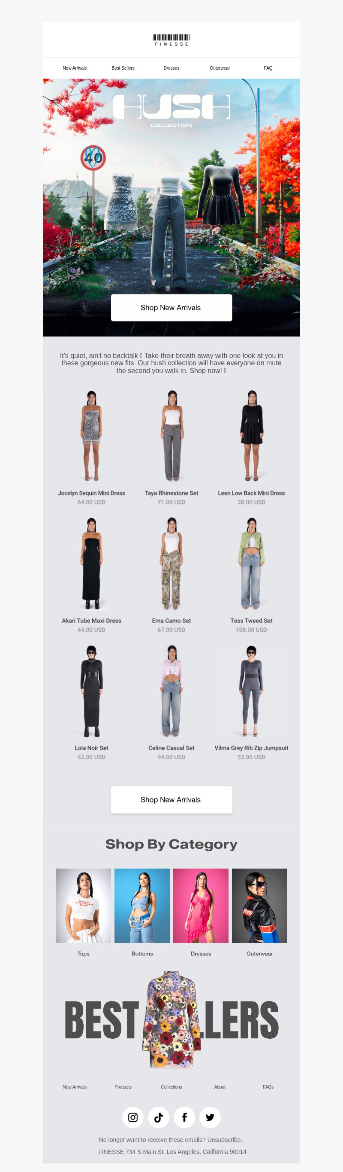This screenshot has width=343, height=1172.
Task: Select the pink Dresses category image
Action: pyautogui.click(x=201, y=906)
